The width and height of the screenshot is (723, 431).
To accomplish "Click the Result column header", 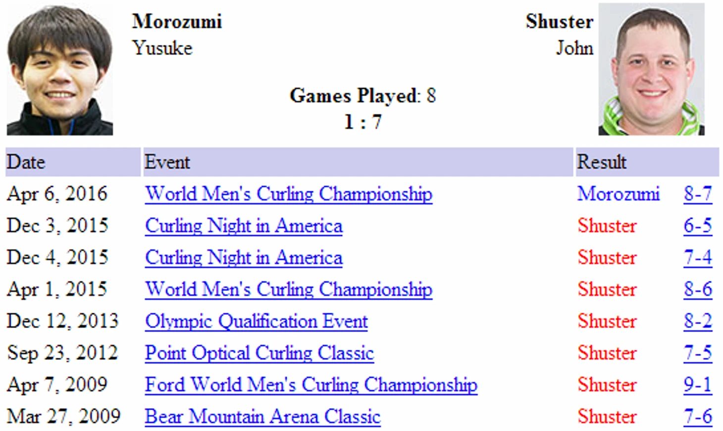I will (x=647, y=162).
